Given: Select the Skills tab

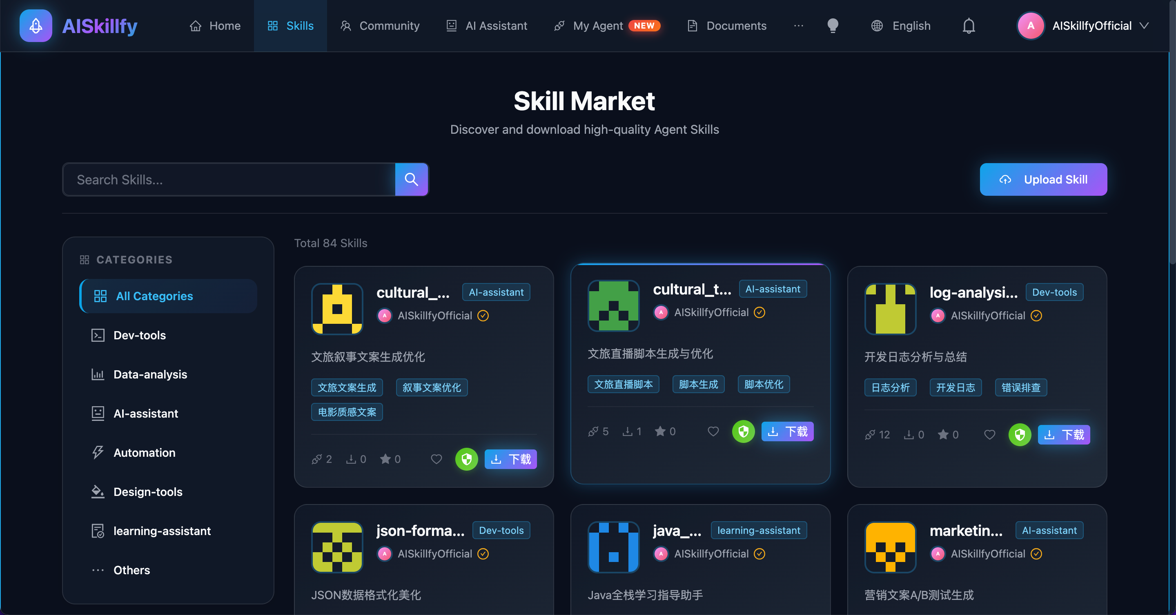Looking at the screenshot, I should click(290, 26).
